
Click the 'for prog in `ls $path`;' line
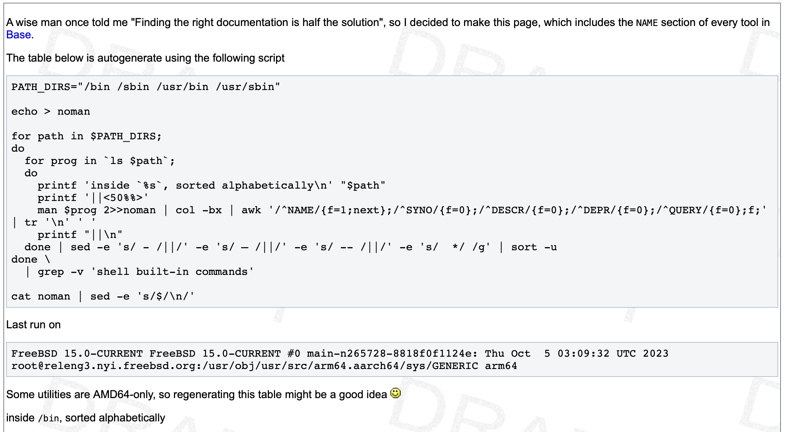click(x=100, y=161)
